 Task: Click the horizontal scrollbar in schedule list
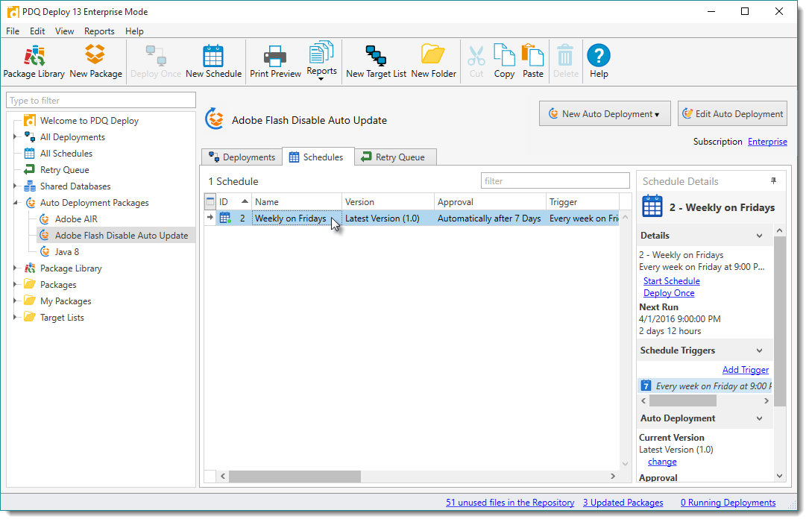click(x=295, y=477)
